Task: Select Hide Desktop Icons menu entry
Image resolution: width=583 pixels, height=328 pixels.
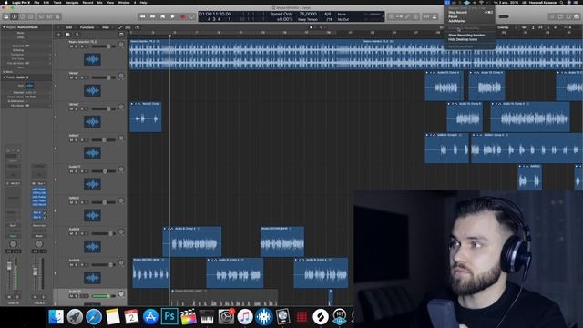Action: pyautogui.click(x=470, y=39)
